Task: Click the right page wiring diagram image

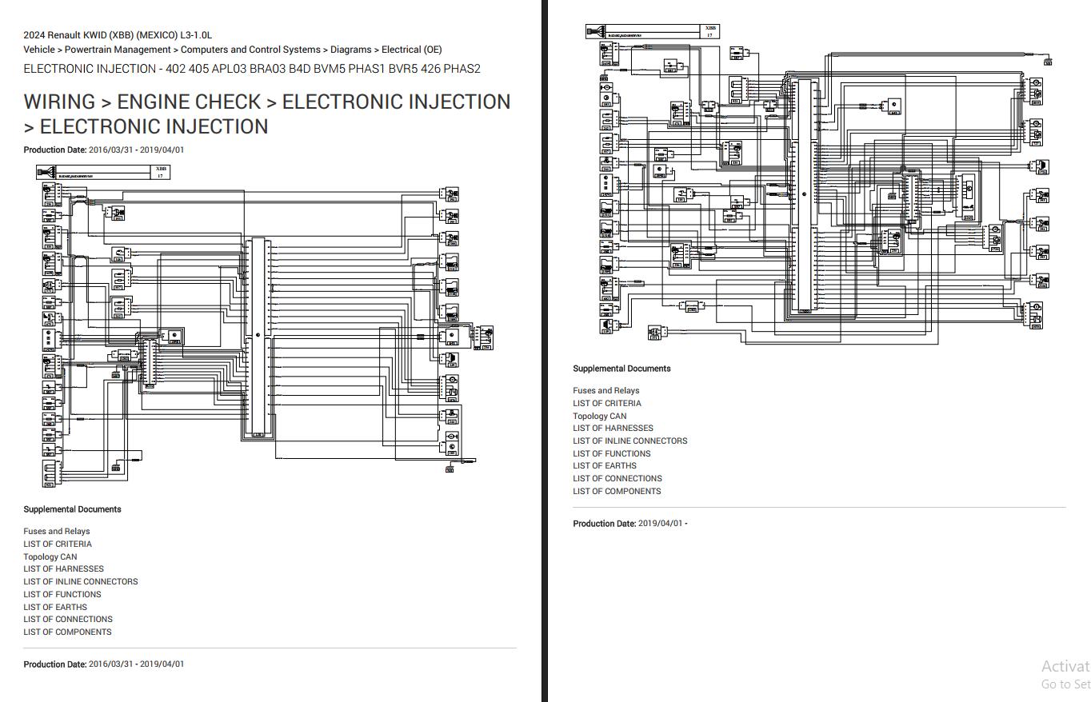Action: pyautogui.click(x=818, y=185)
